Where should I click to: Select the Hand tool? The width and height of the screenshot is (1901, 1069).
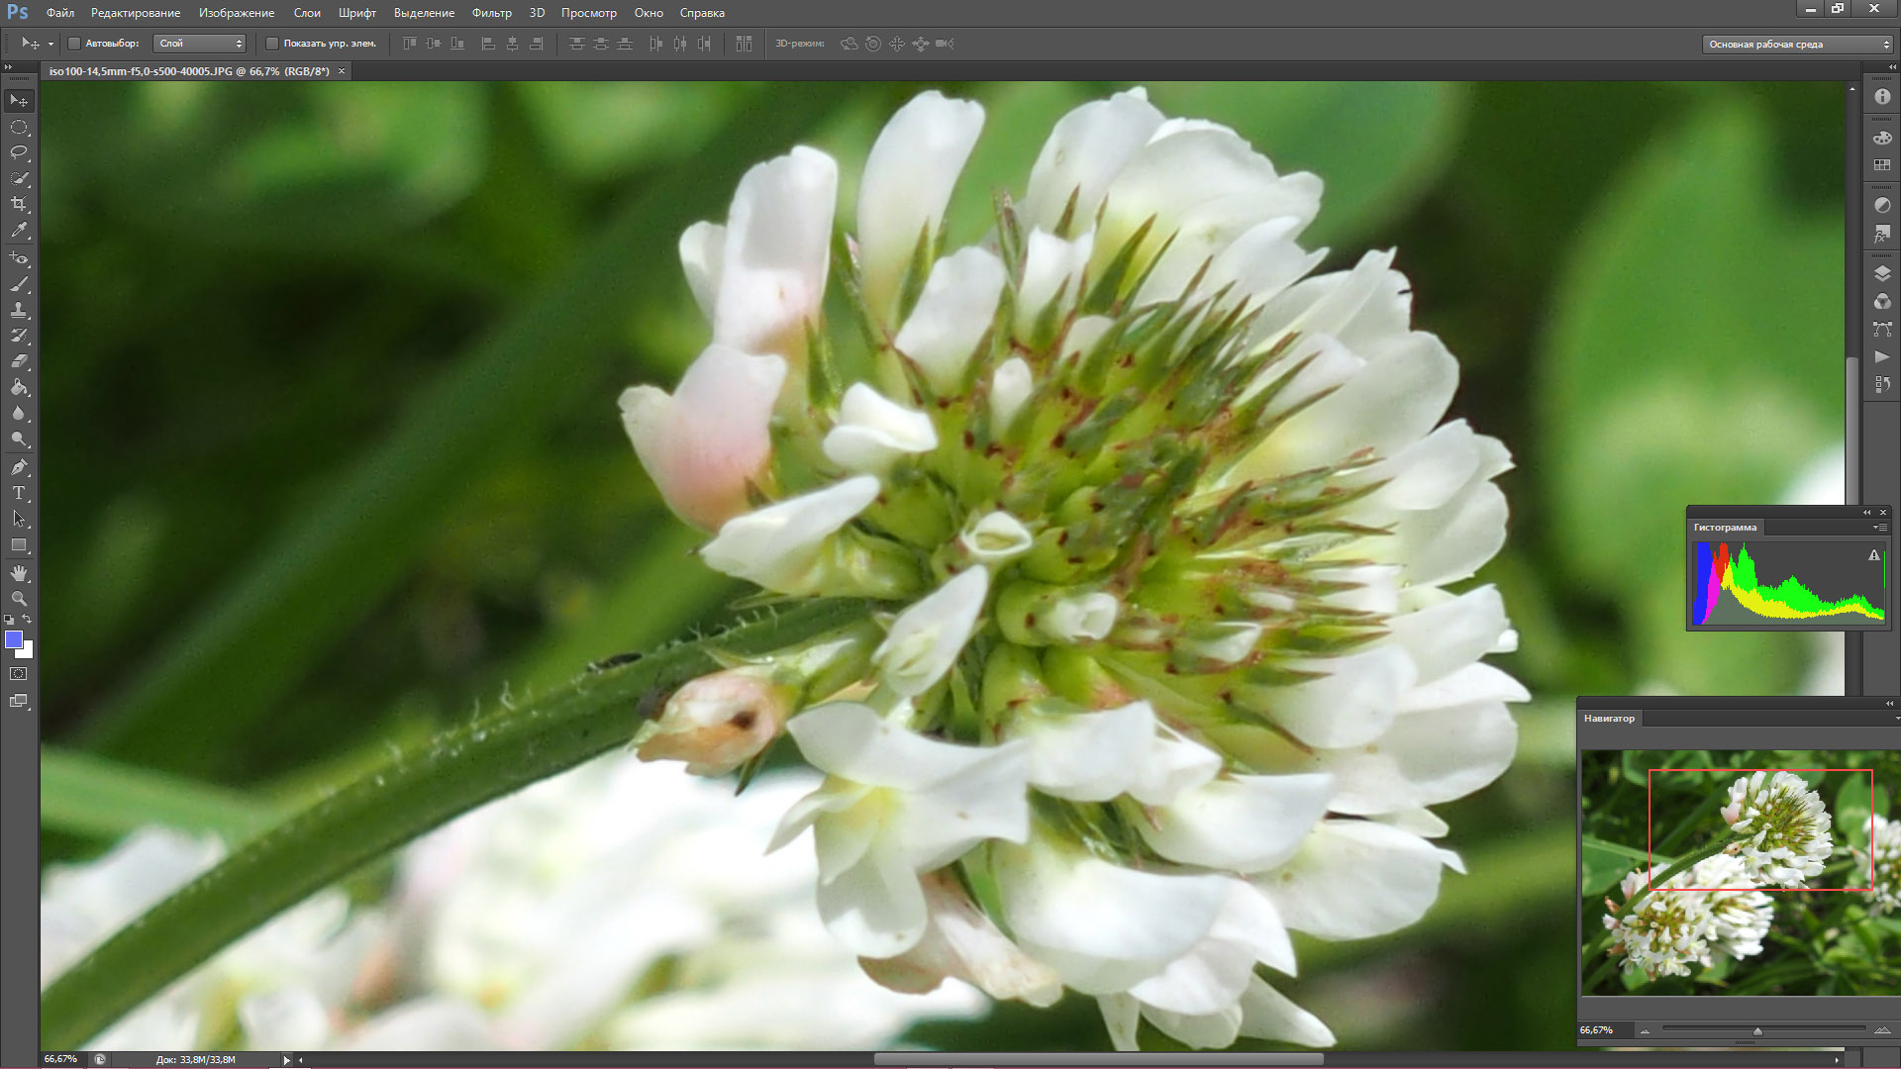[19, 573]
